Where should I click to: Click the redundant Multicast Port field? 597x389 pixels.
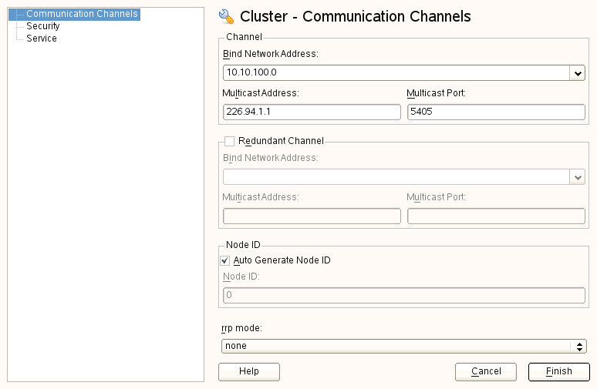click(496, 216)
